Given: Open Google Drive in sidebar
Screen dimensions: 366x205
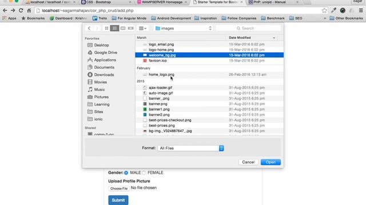Looking at the screenshot, I should tap(102, 52).
